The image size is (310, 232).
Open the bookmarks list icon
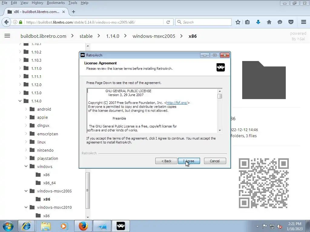click(x=247, y=22)
